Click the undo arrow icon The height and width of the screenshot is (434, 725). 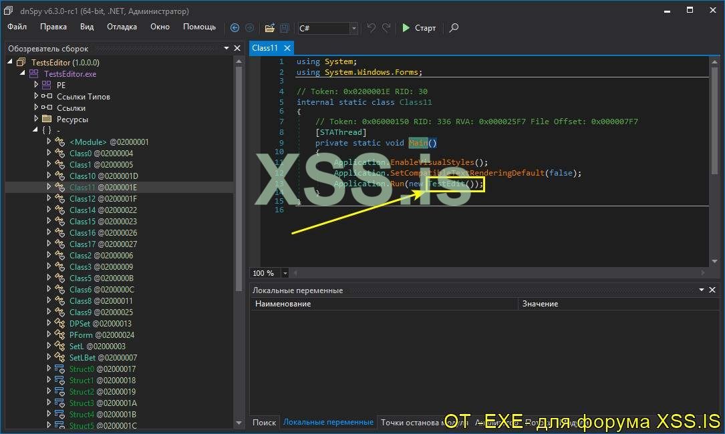tap(372, 28)
